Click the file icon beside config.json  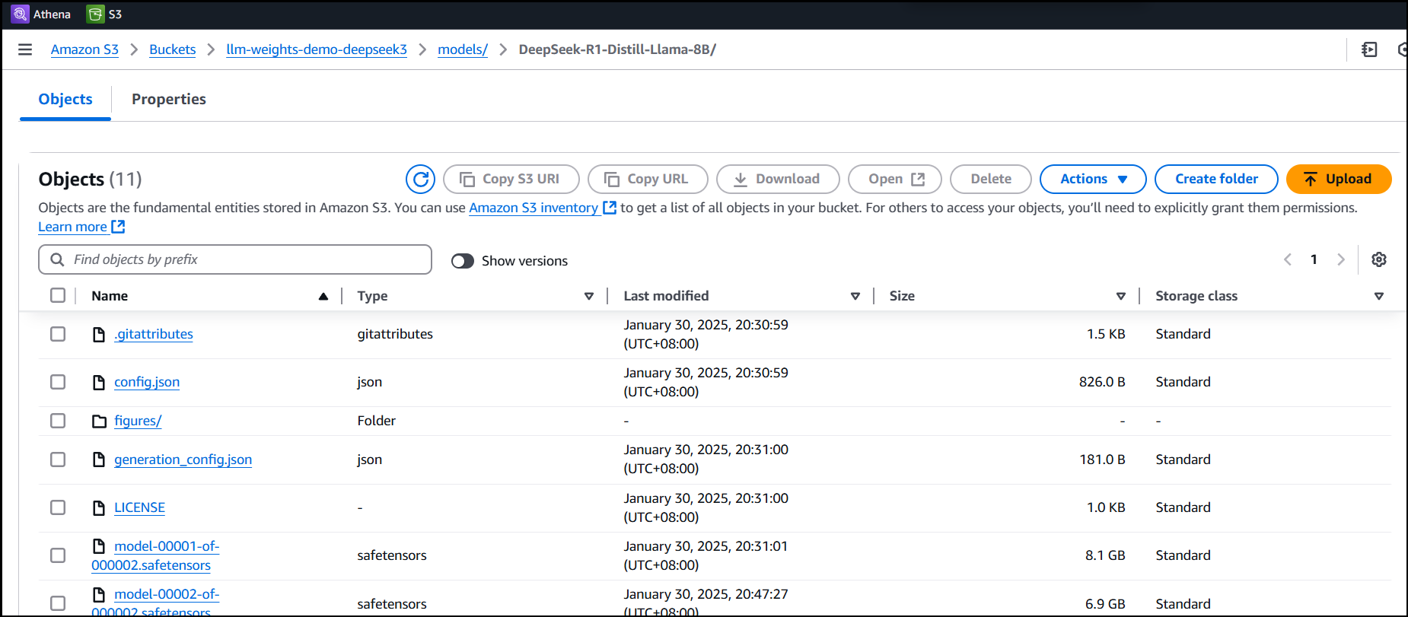click(99, 382)
